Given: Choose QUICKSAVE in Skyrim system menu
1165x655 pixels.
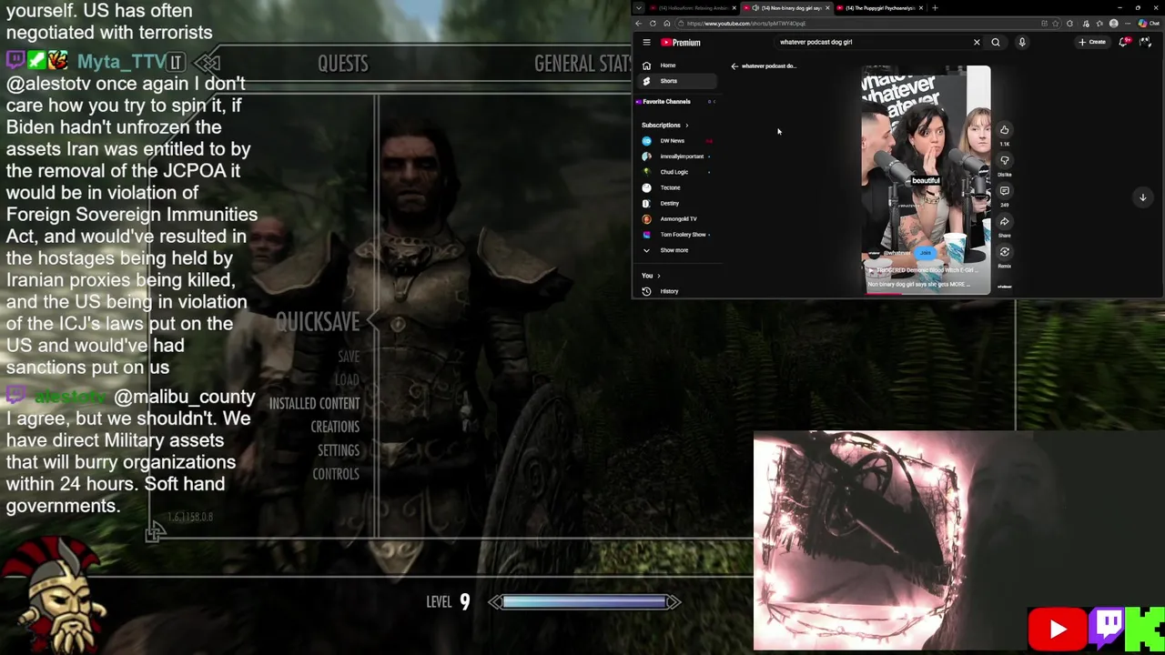Looking at the screenshot, I should click(x=318, y=321).
